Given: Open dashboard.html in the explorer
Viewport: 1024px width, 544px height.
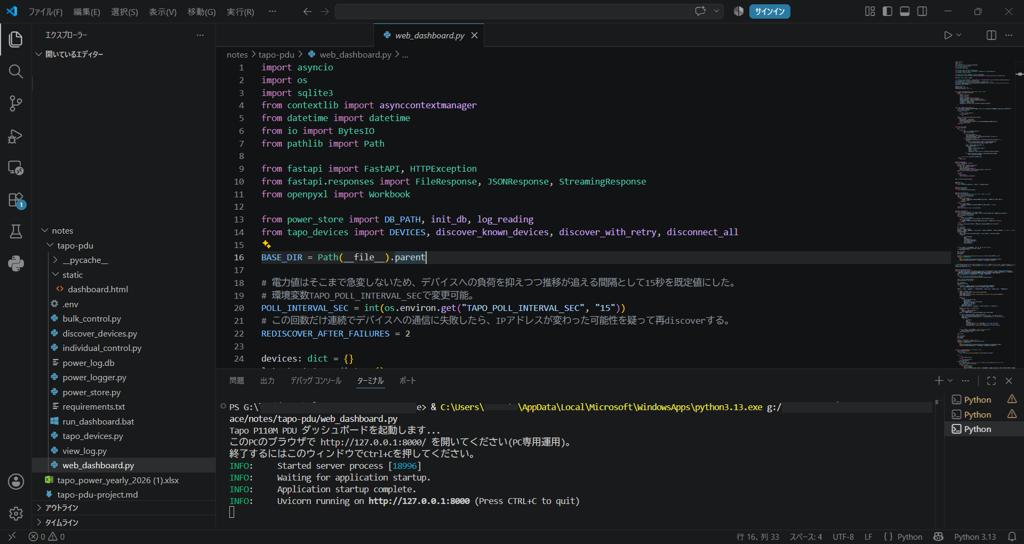Looking at the screenshot, I should 98,289.
